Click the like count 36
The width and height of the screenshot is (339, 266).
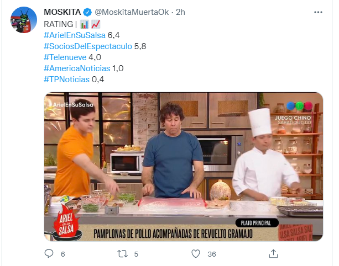[x=212, y=254]
